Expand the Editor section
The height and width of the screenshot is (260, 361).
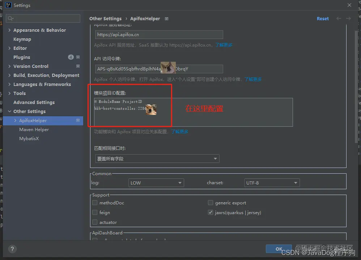[9, 48]
